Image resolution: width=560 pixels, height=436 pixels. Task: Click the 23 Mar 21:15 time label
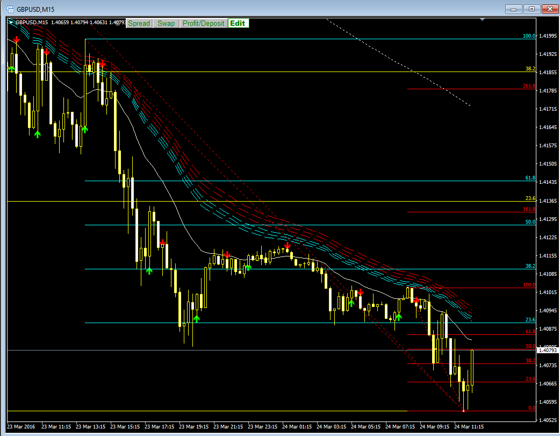[228, 426]
